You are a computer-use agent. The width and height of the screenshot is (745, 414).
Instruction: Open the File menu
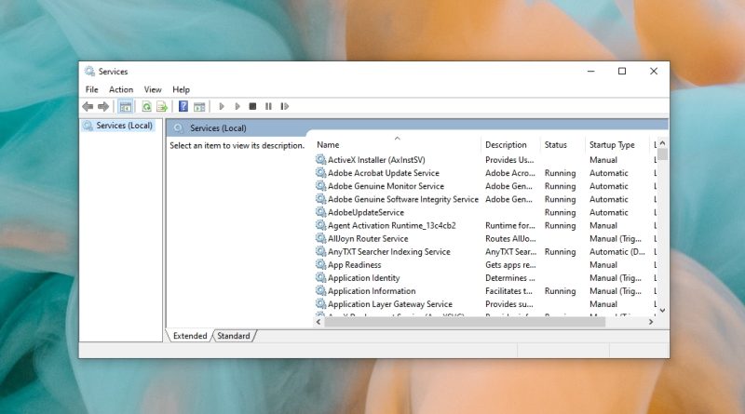[91, 89]
